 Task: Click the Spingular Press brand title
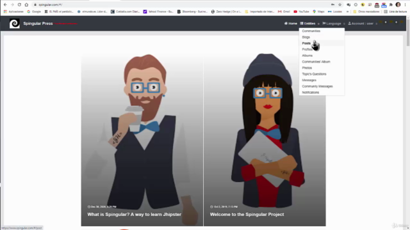[x=38, y=24]
